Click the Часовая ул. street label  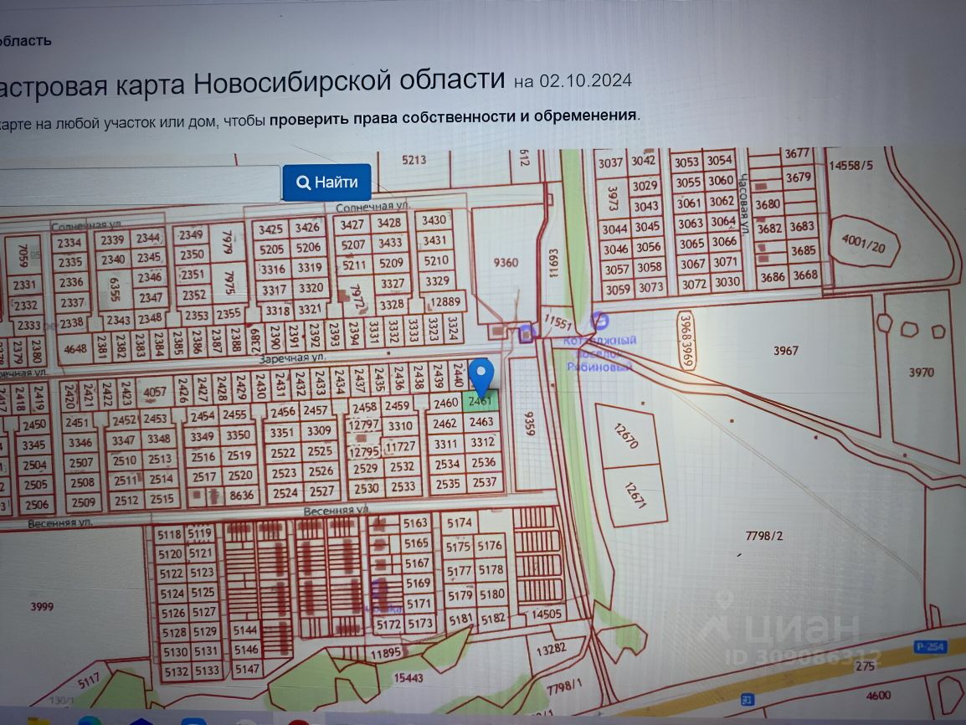(746, 204)
